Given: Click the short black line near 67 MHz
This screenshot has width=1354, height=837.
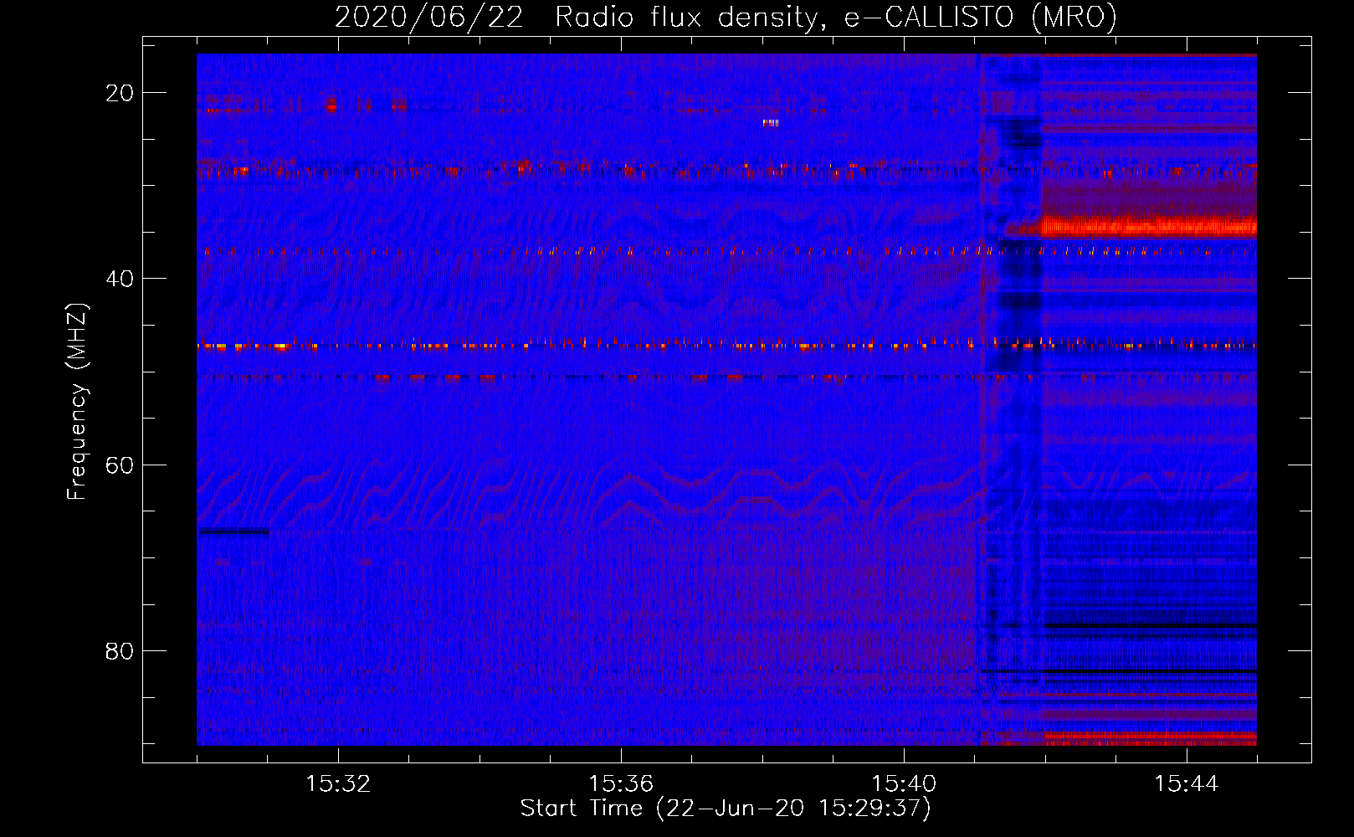Looking at the screenshot, I should tap(233, 531).
